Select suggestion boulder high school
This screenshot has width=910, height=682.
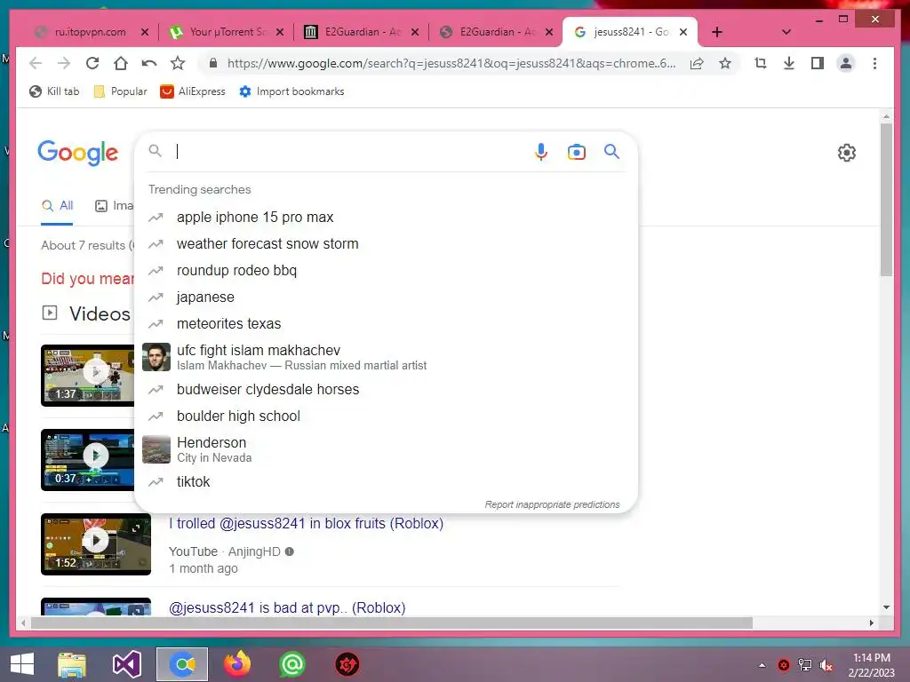[386, 416]
